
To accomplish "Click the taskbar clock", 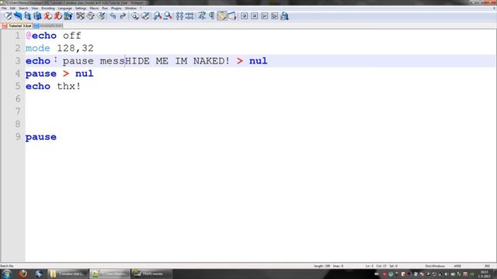I will click(x=485, y=274).
